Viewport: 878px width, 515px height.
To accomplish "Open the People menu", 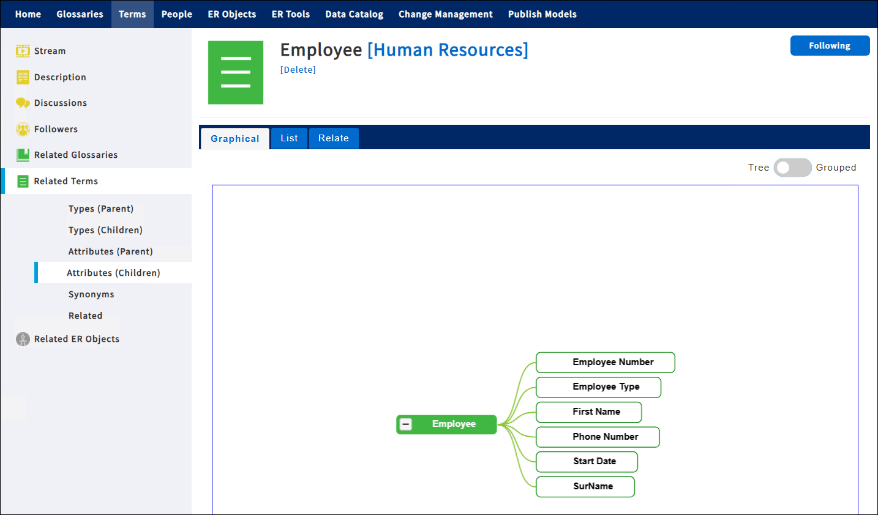I will click(177, 14).
